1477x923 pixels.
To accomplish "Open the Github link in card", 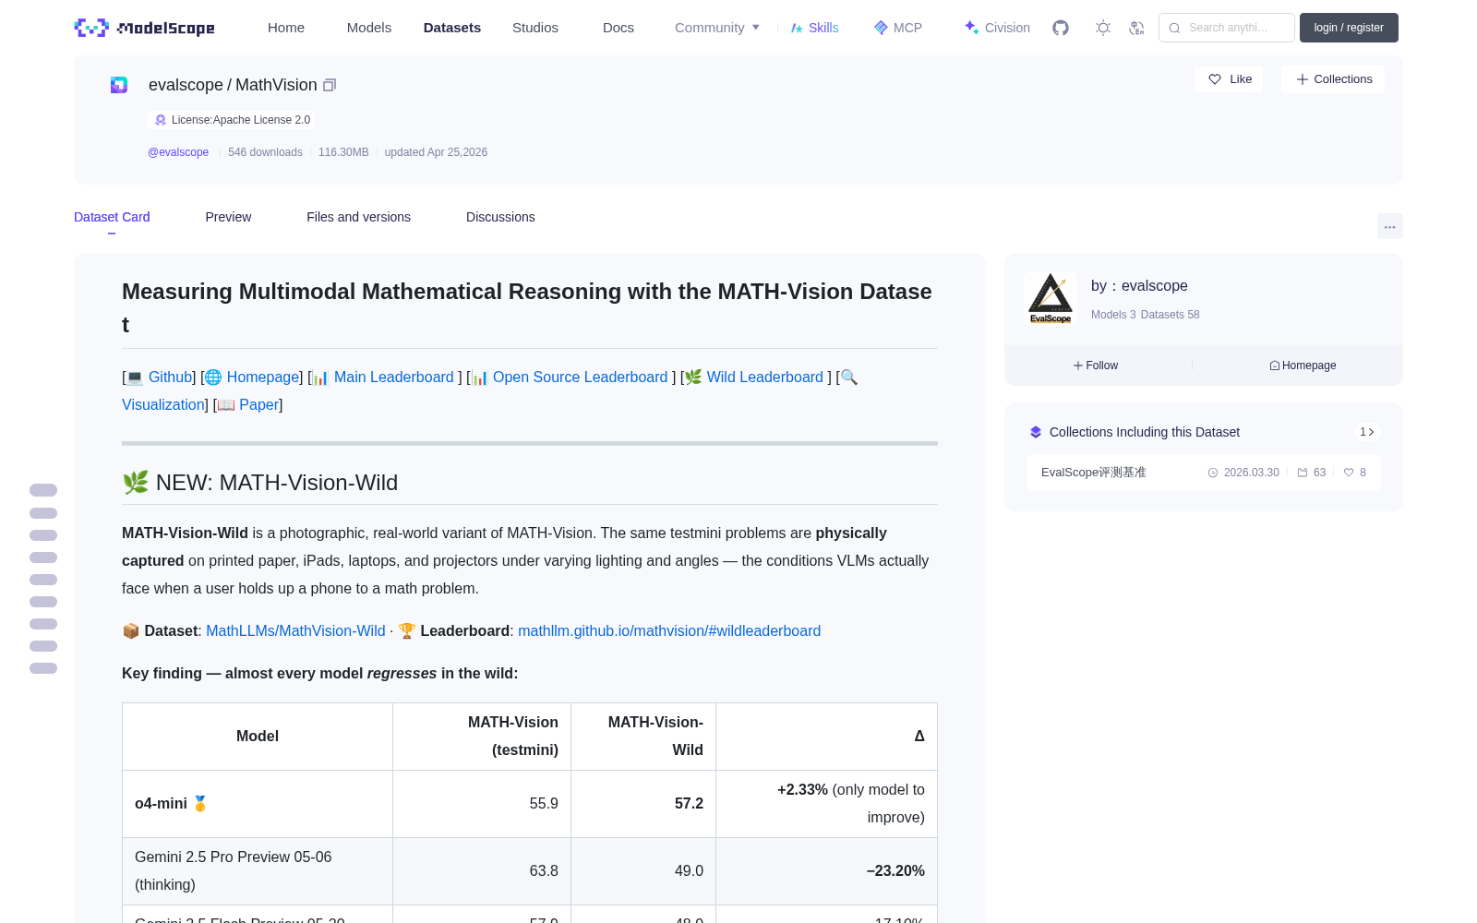I will (x=170, y=377).
